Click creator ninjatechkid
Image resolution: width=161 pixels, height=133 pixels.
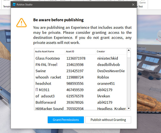pyautogui.click(x=108, y=58)
